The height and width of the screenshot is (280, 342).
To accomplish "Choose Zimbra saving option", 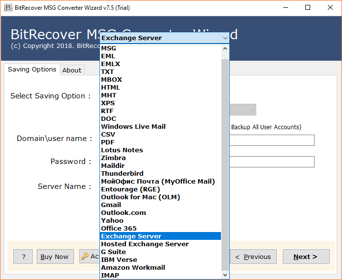I will 160,158.
